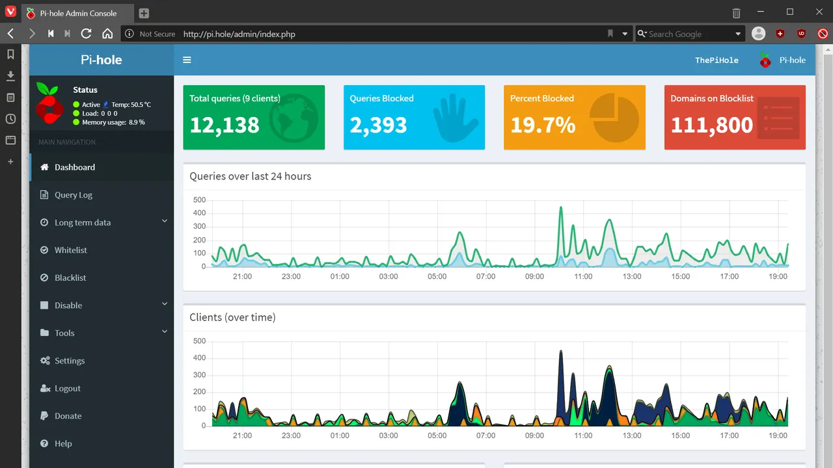Click the Queries Blocked blue card
Viewport: 833px width, 468px height.
pos(414,117)
